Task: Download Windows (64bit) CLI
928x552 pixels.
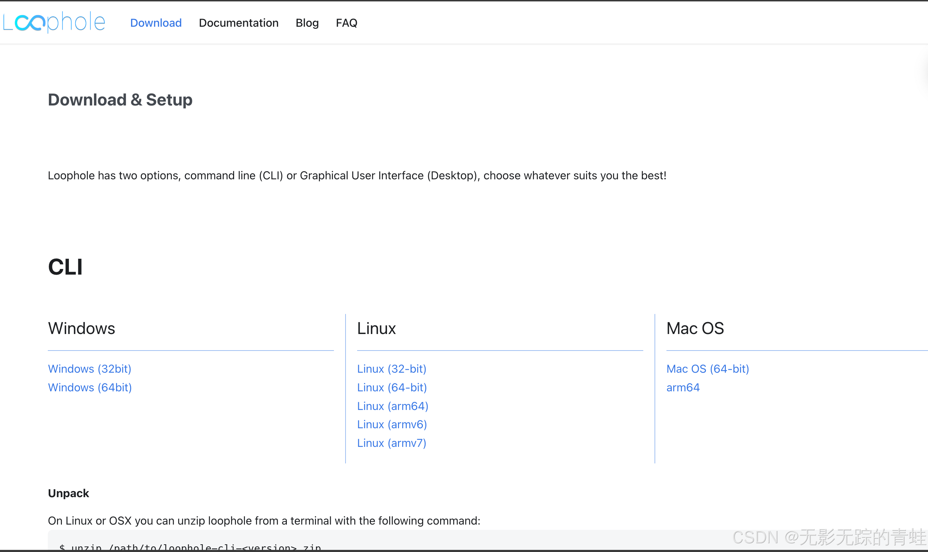Action: coord(90,387)
